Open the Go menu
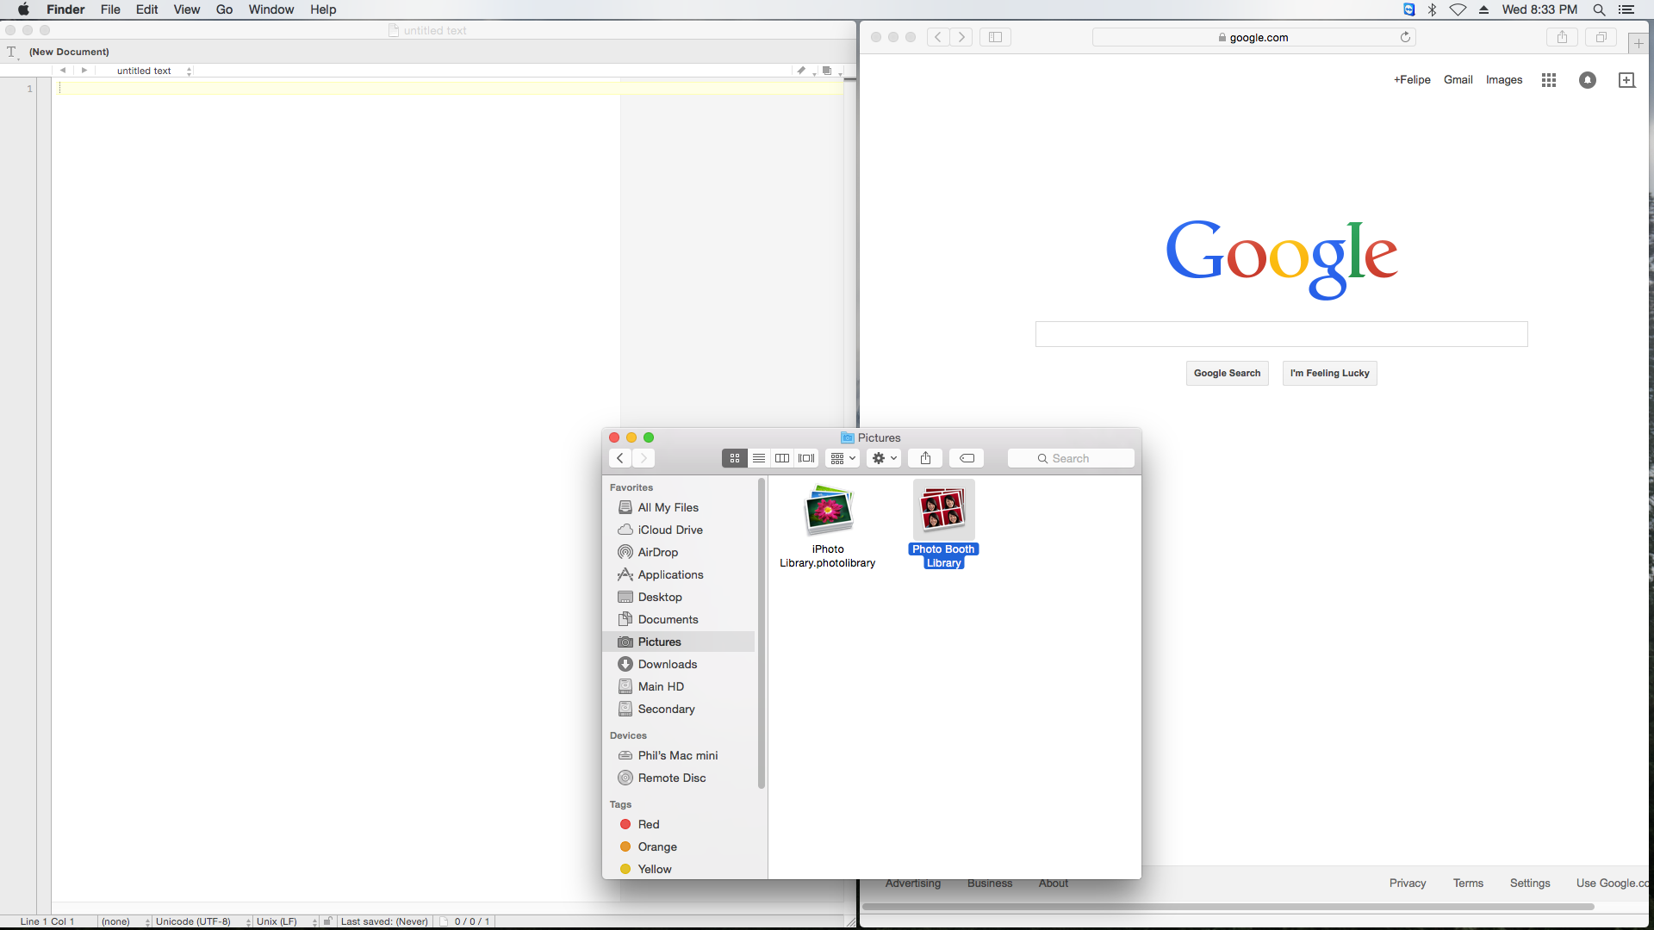Image resolution: width=1654 pixels, height=930 pixels. point(224,9)
